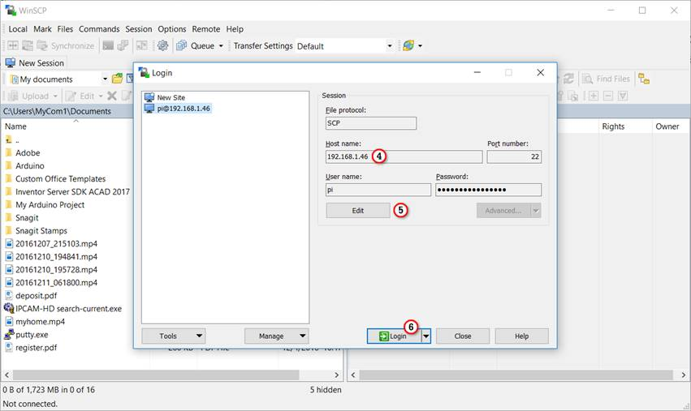Image resolution: width=691 pixels, height=411 pixels.
Task: Click the Help button in Login dialog
Action: [522, 336]
